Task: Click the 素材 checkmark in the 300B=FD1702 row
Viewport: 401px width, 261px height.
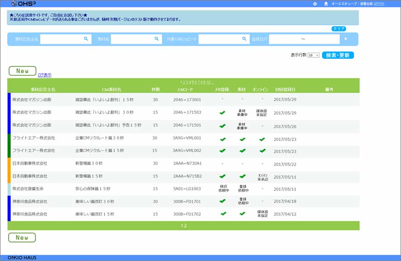Action: tap(243, 214)
